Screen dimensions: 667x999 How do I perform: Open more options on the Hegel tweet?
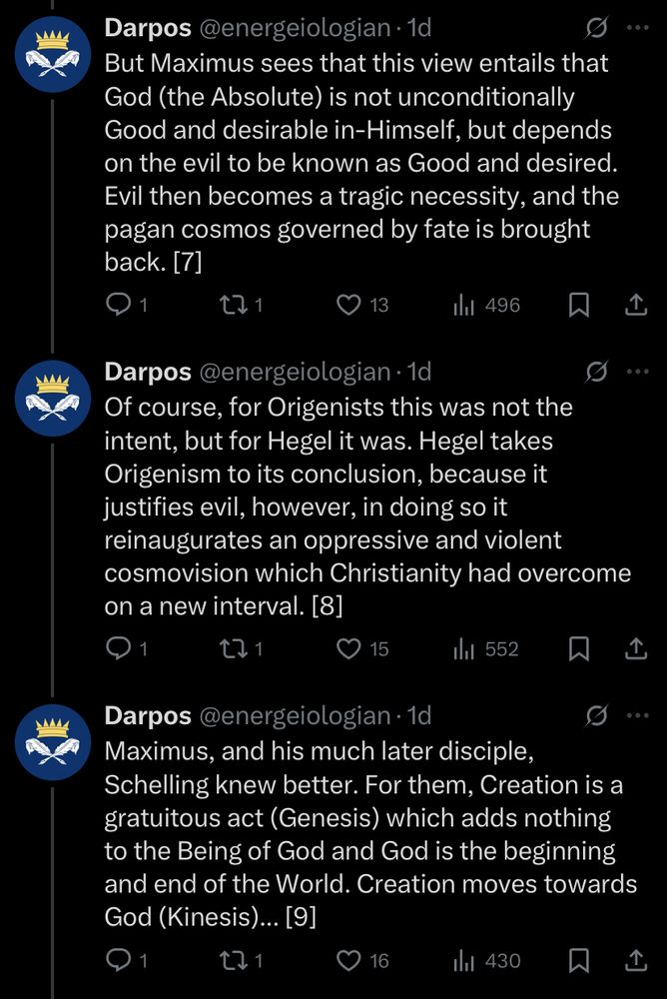(637, 372)
